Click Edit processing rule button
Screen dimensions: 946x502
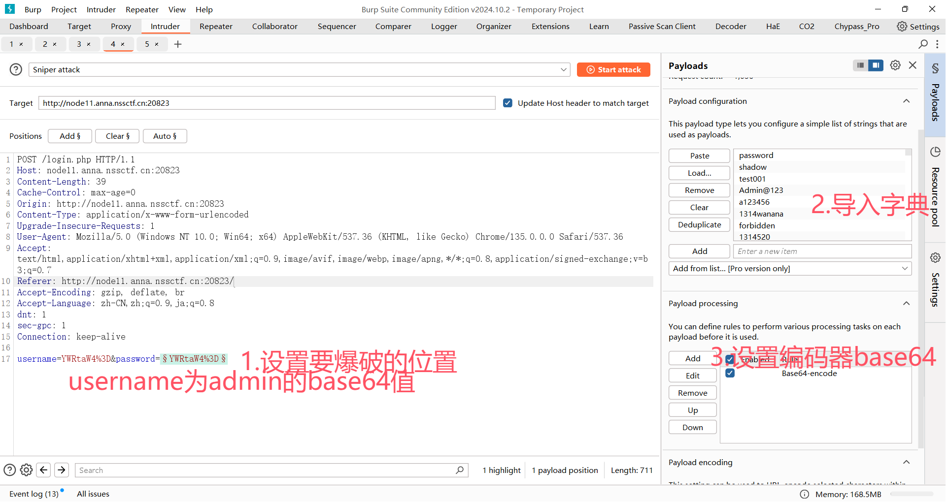693,376
